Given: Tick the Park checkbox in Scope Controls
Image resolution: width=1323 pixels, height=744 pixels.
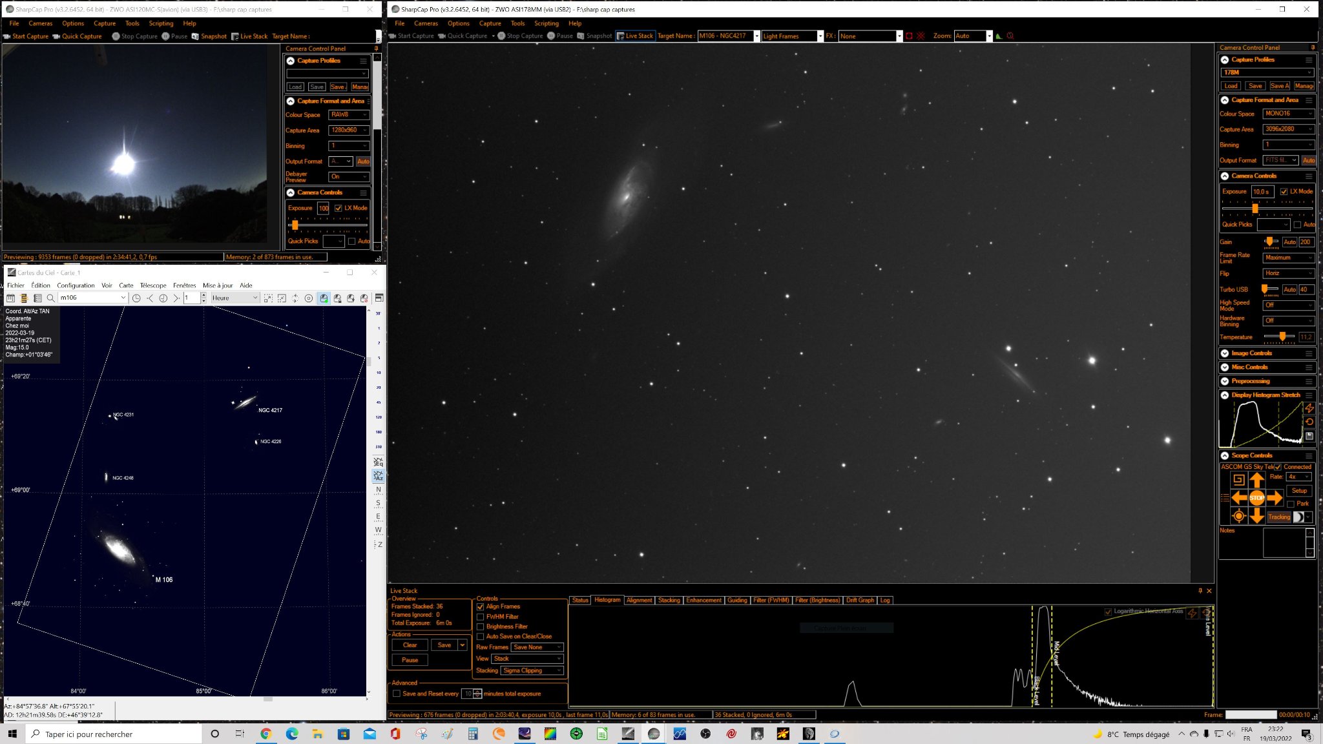Looking at the screenshot, I should (1291, 504).
